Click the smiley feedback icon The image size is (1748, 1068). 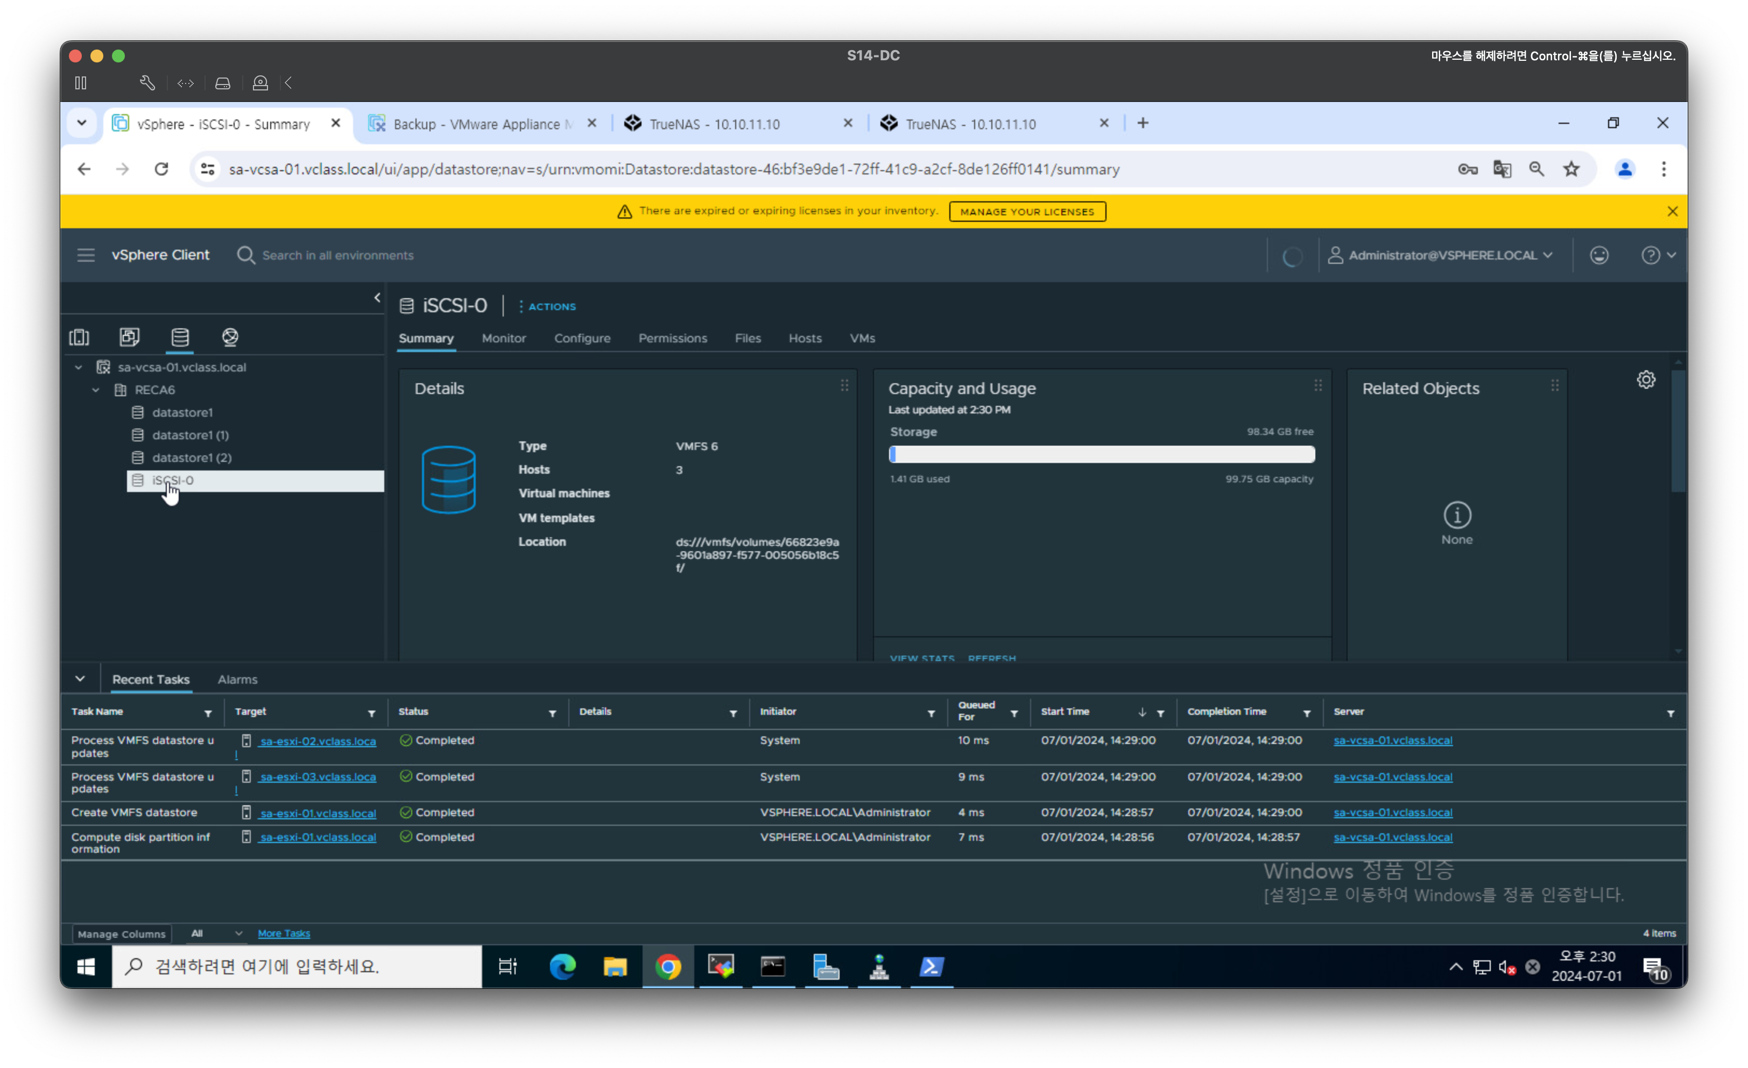pyautogui.click(x=1599, y=255)
